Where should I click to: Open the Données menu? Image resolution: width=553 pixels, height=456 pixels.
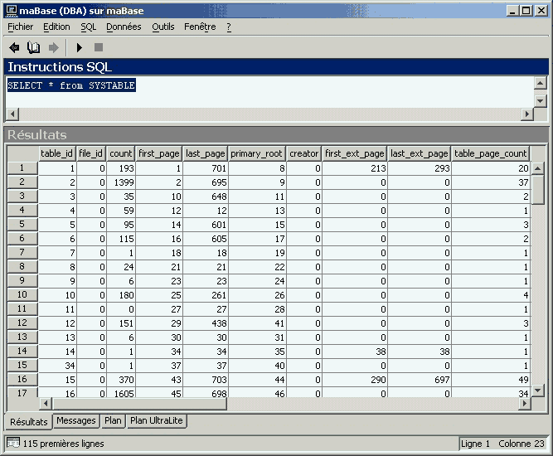[x=124, y=27]
